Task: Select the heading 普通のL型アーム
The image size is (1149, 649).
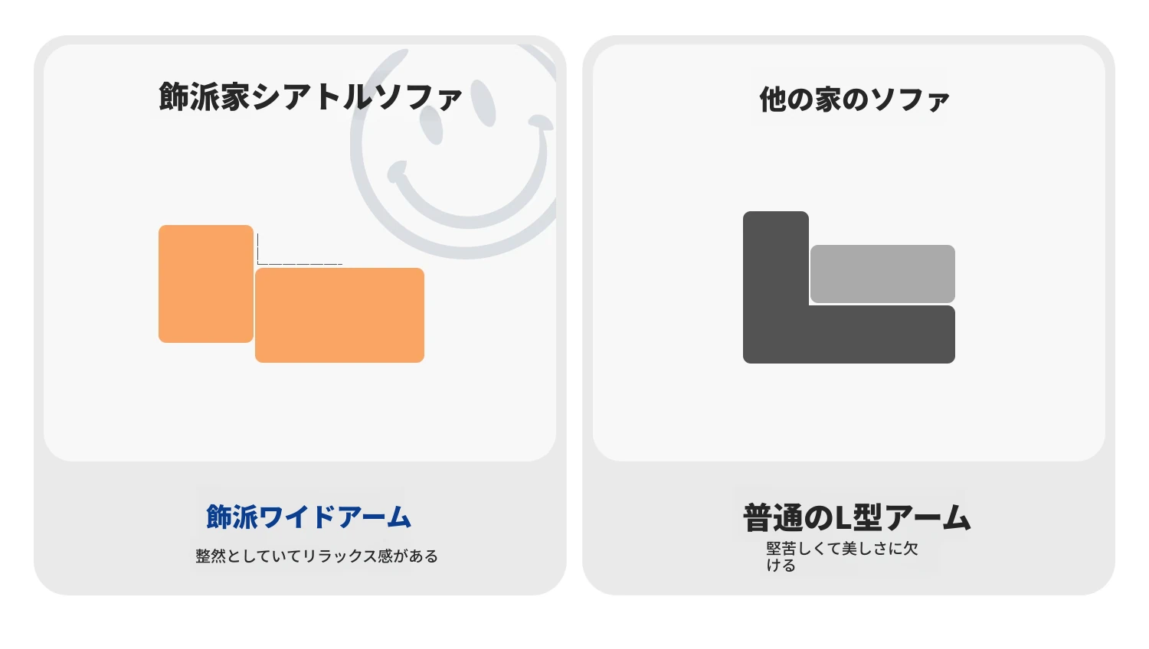Action: pyautogui.click(x=856, y=518)
